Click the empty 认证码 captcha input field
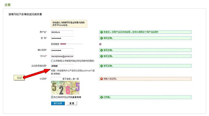The height and width of the screenshot is (116, 209). tap(56, 79)
